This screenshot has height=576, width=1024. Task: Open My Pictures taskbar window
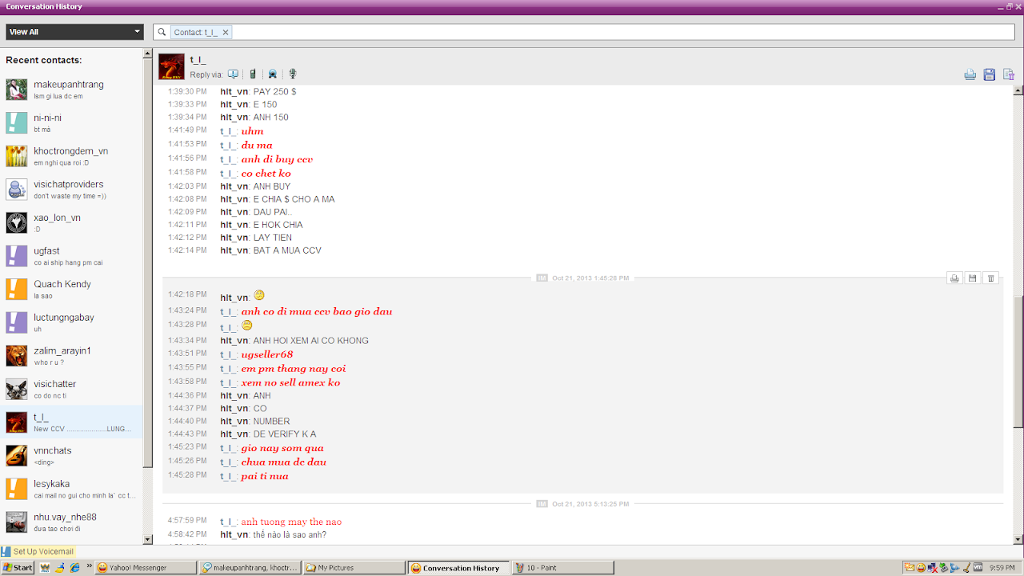pos(355,568)
